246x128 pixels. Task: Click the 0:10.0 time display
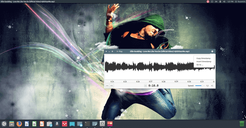point(153,86)
